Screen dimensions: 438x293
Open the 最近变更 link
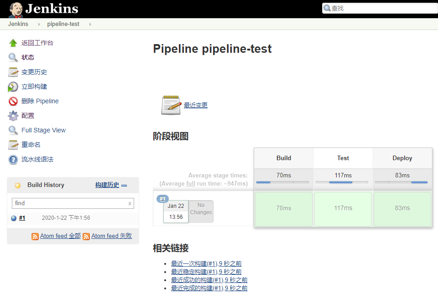click(x=196, y=105)
